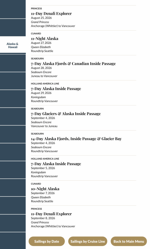
Task: Open the 10-Night Alaska sailing title
Action: (x=45, y=189)
